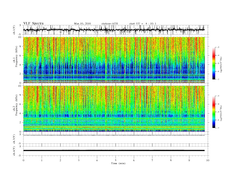The height and width of the screenshot is (180, 234).
Task: Click the "-5" label on ch.2 colorbar
Action: pos(218,112)
